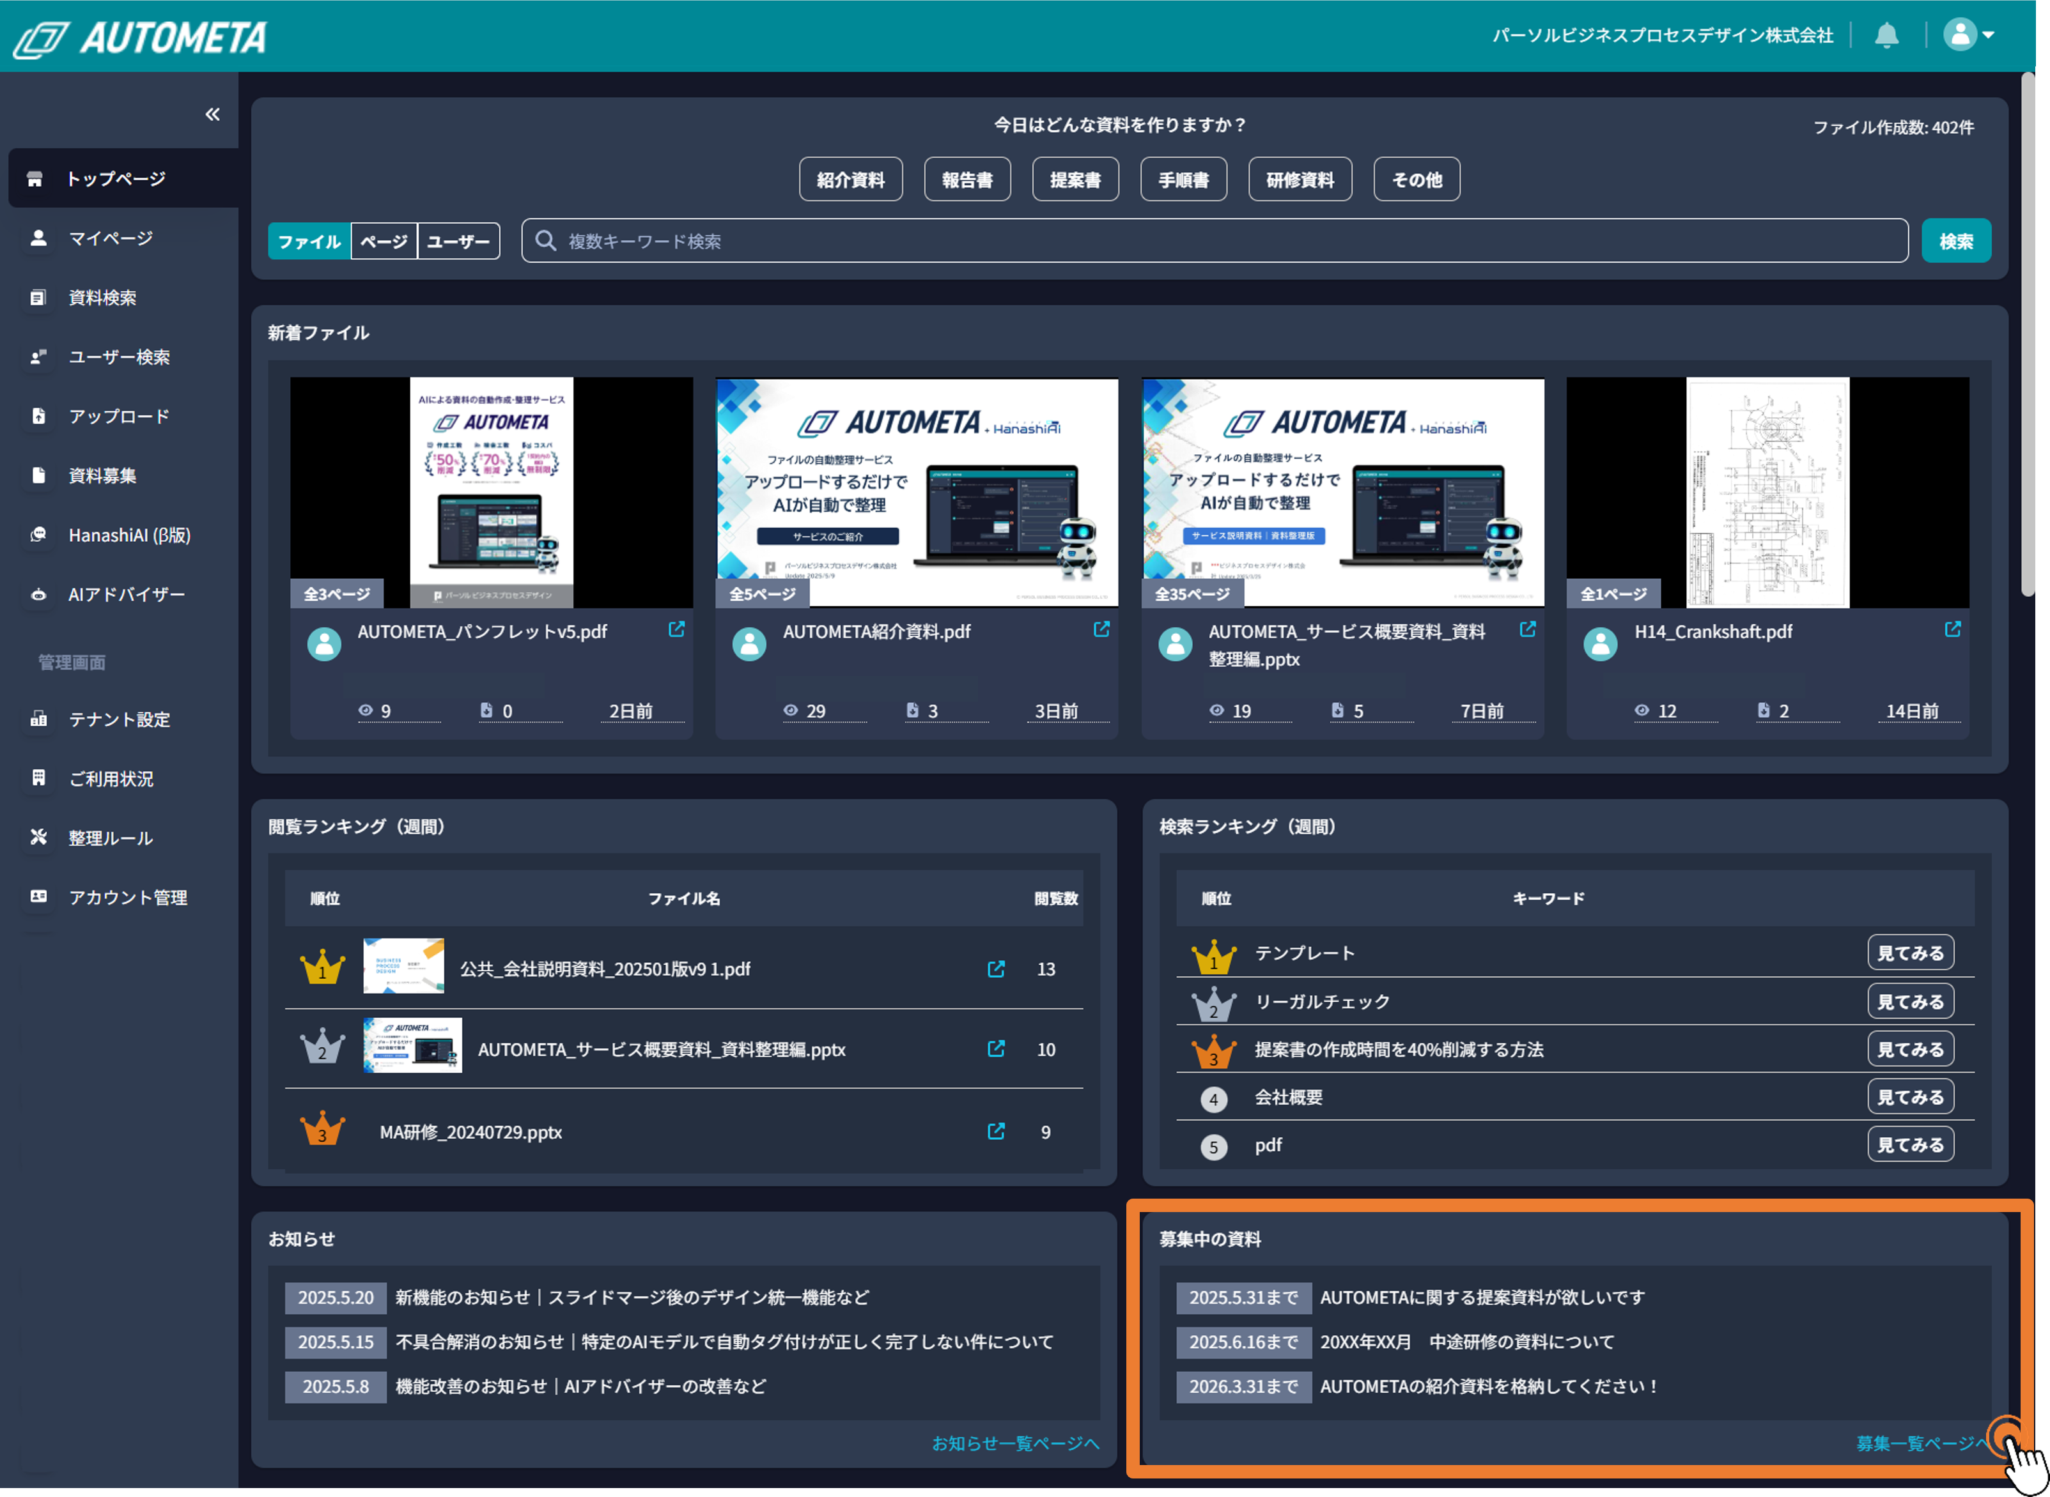Select the 紹介資料 category button

point(850,180)
